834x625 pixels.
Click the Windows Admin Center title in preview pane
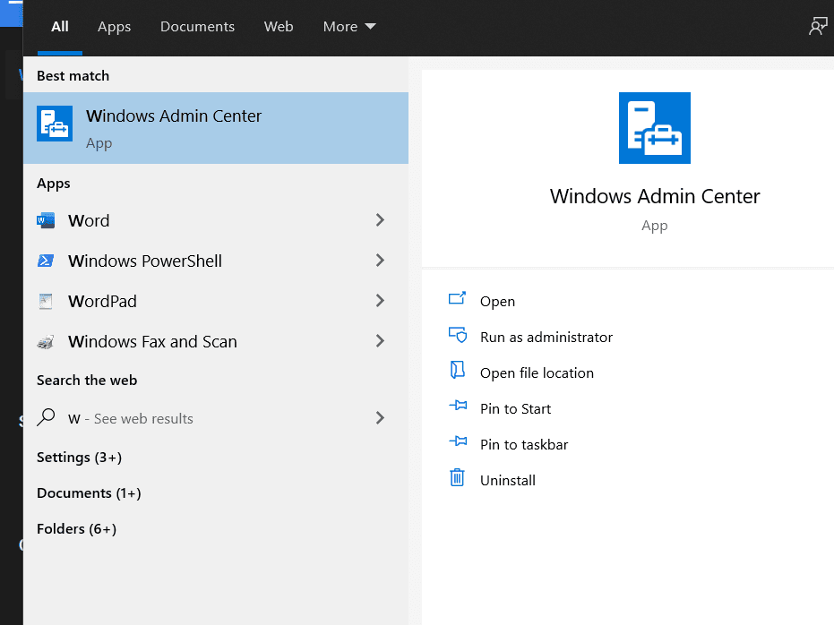655,196
